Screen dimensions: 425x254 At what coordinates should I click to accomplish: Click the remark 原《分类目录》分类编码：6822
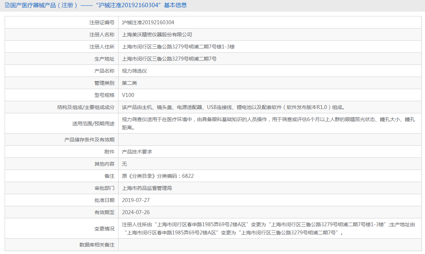click(x=158, y=176)
